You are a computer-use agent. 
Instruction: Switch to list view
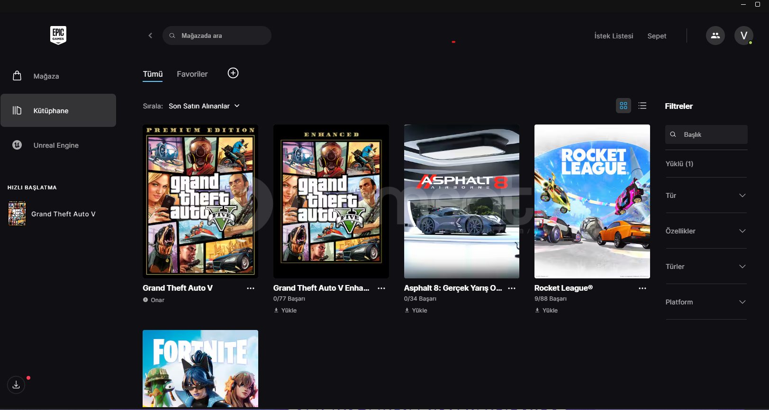point(642,106)
